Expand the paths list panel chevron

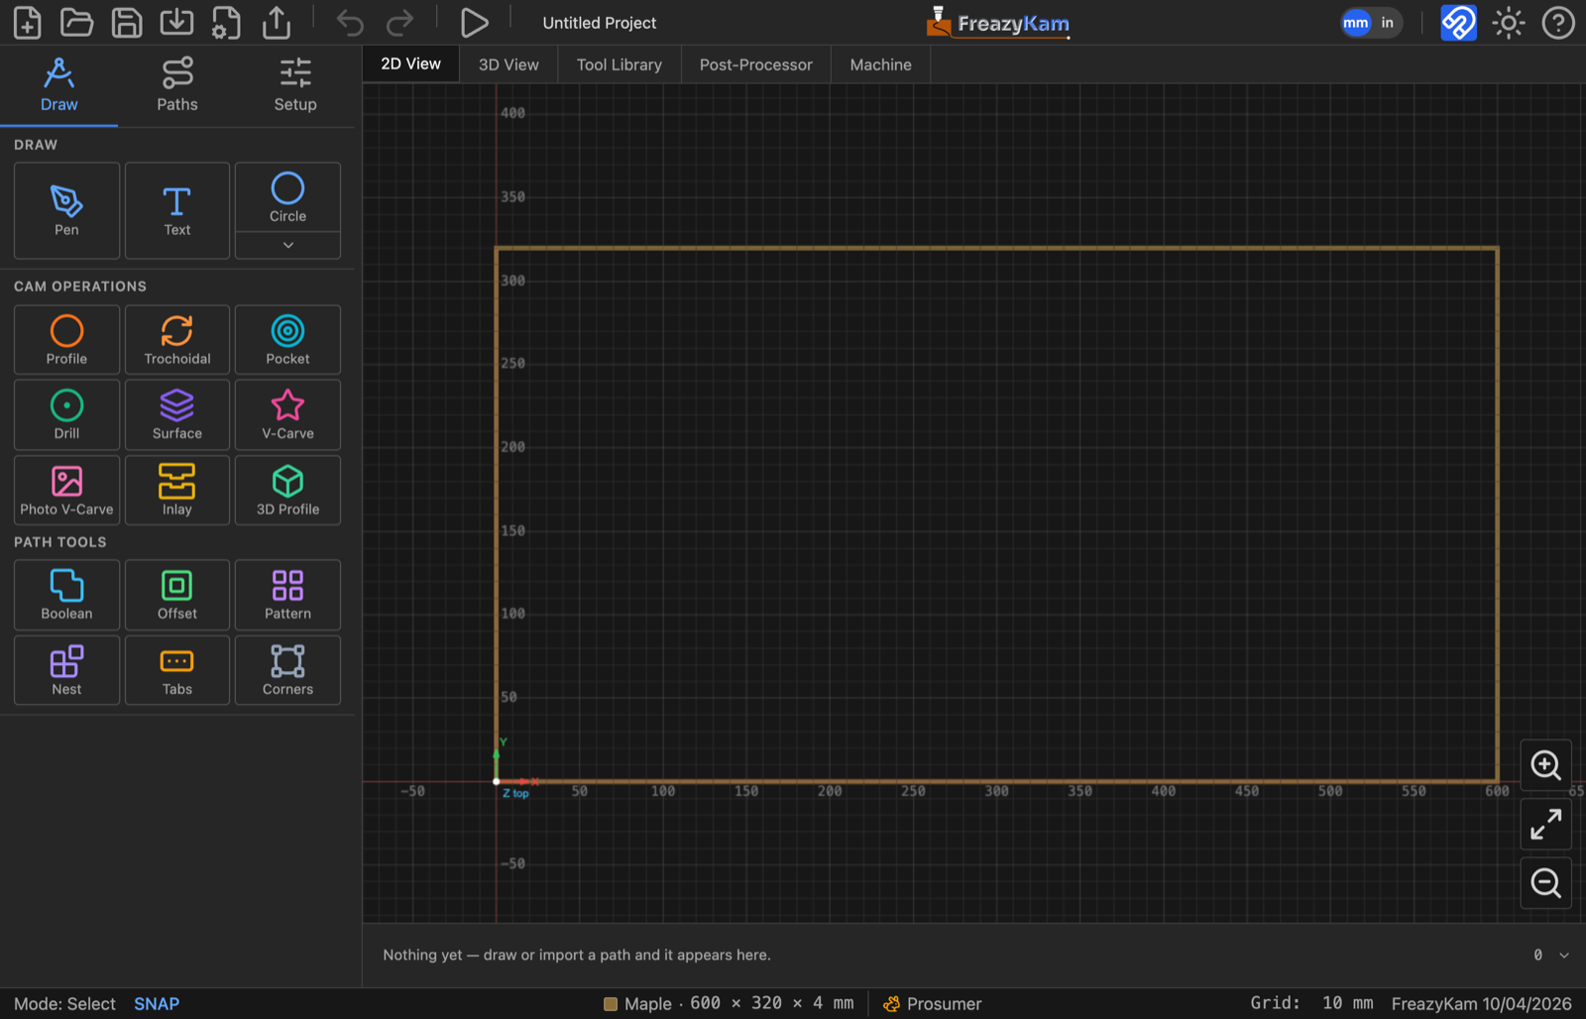pyautogui.click(x=1564, y=956)
